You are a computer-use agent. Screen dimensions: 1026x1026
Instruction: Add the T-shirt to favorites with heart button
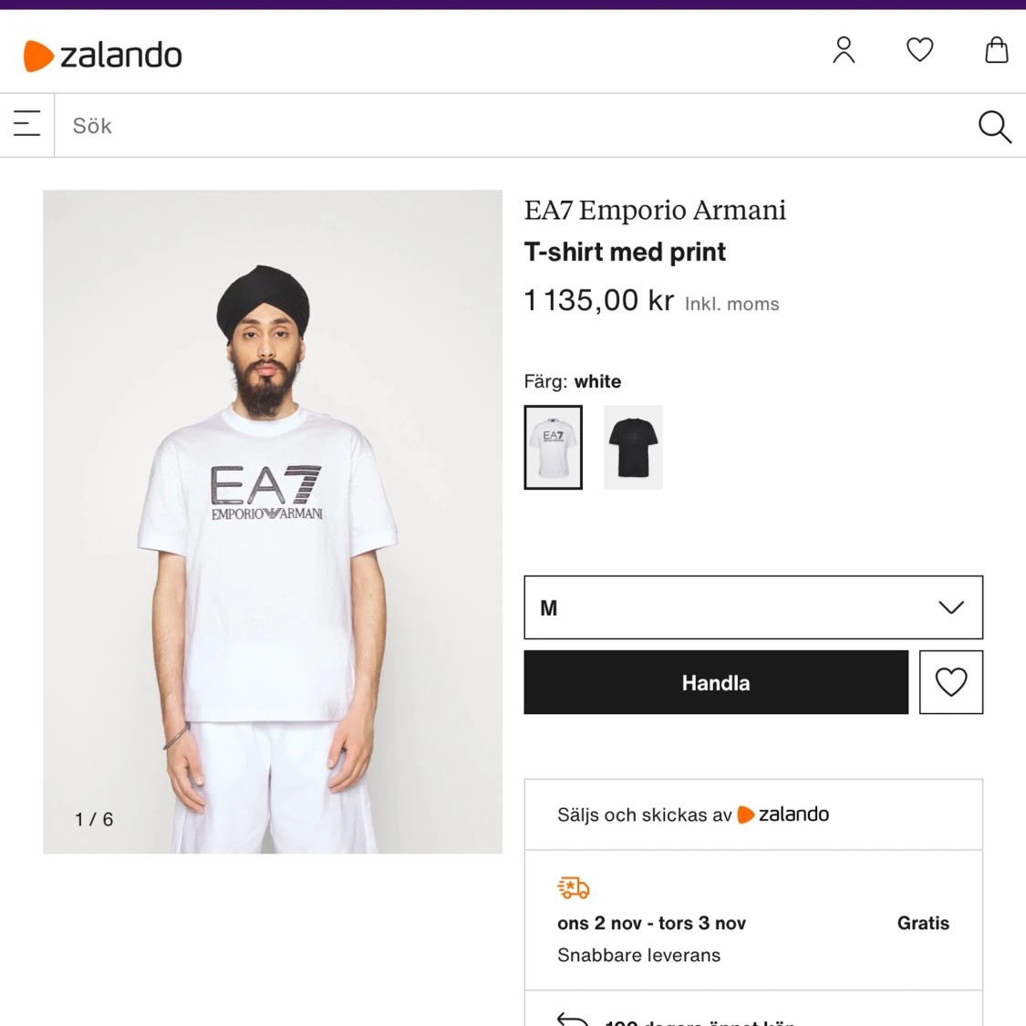[951, 681]
